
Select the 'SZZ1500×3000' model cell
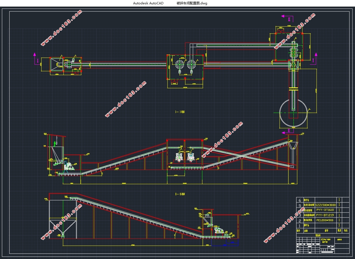click(x=325, y=205)
